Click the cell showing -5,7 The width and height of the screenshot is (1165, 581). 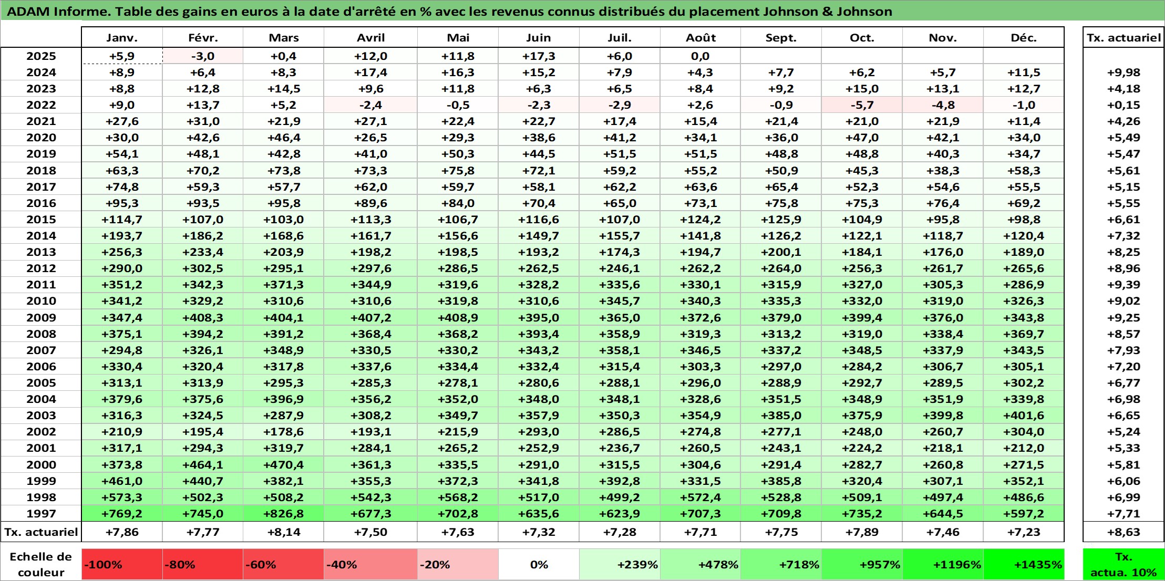[862, 105]
